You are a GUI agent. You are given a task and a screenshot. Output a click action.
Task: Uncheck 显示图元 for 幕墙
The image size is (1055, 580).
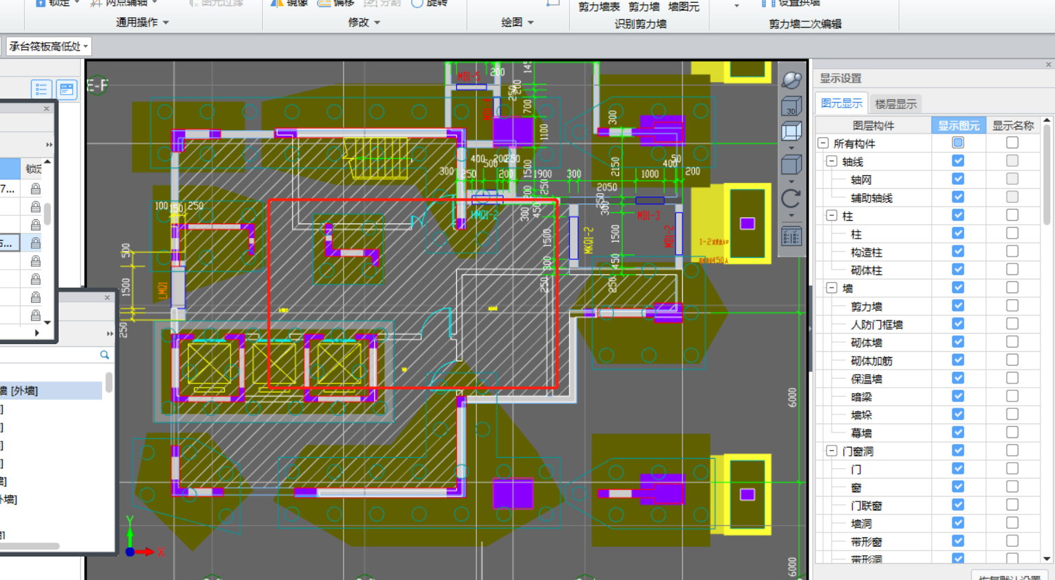[958, 432]
